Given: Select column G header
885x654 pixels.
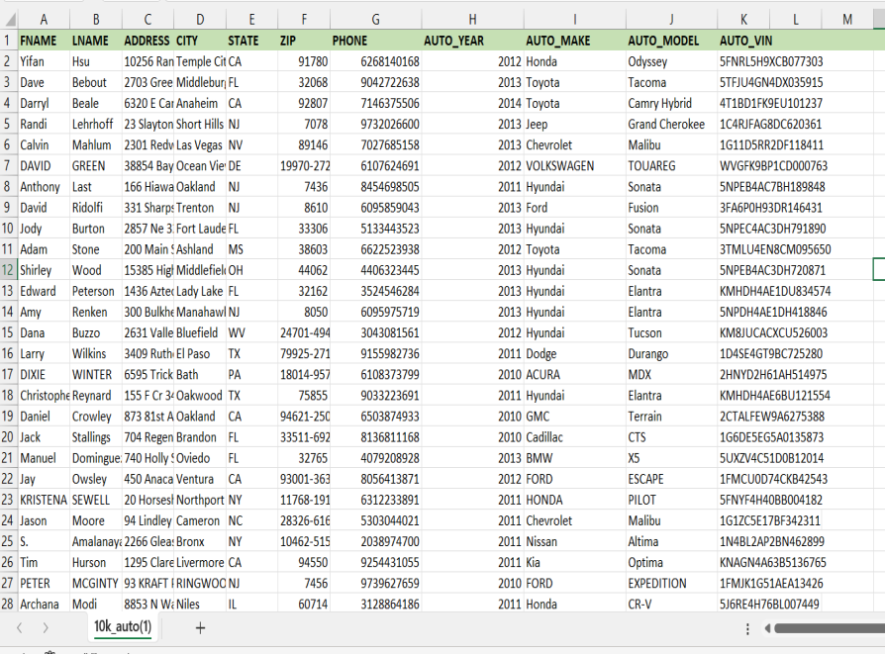Looking at the screenshot, I should pos(375,20).
